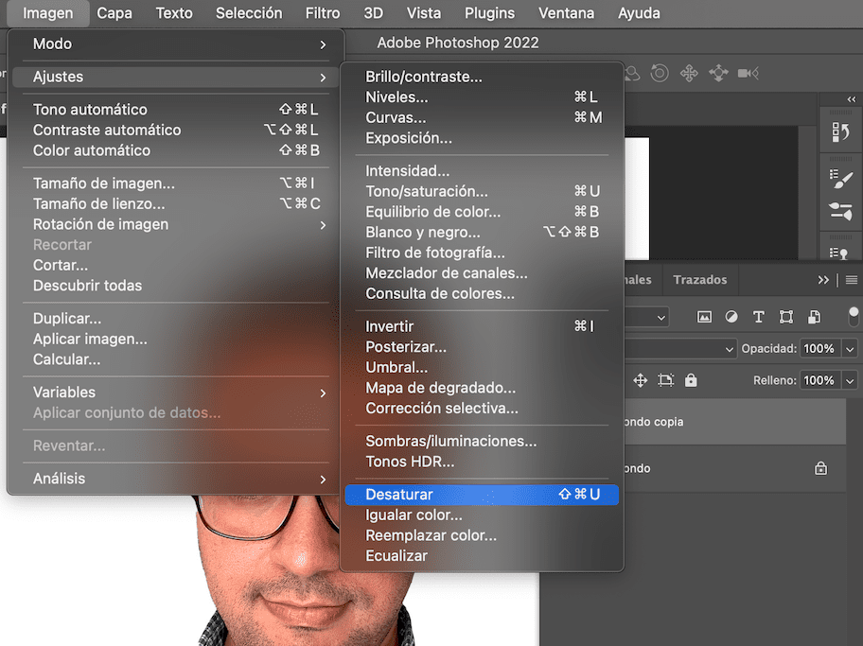The image size is (863, 646).
Task: Open the Clone Source panel icon
Action: pyautogui.click(x=839, y=253)
